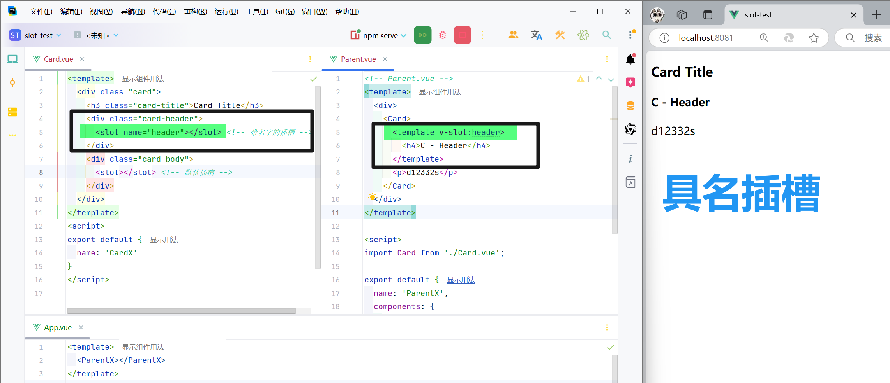Click the browser zoom magnifier icon
This screenshot has height=383, width=890.
coord(764,38)
